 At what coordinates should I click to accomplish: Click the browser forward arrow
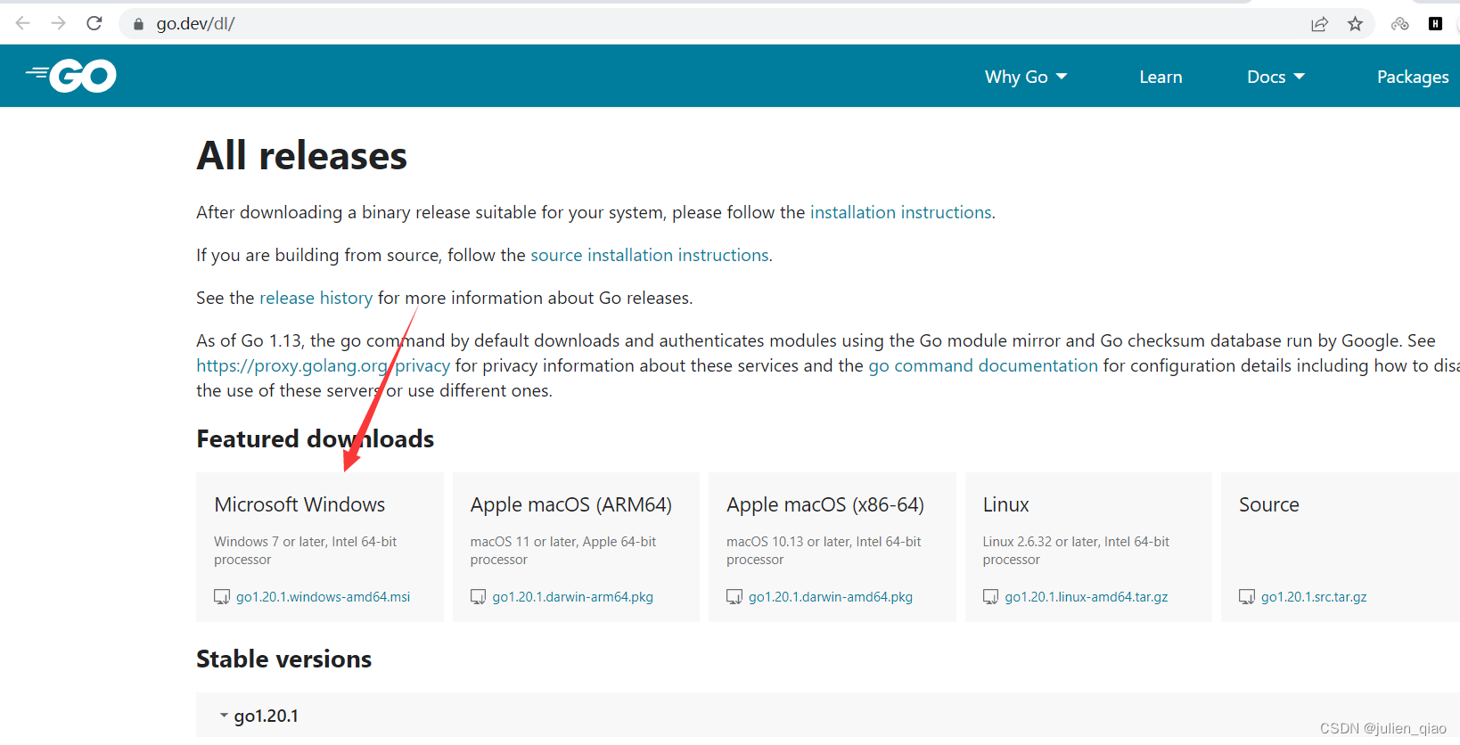59,23
